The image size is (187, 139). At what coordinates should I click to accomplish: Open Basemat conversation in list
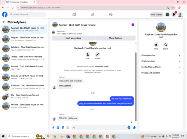(24, 87)
